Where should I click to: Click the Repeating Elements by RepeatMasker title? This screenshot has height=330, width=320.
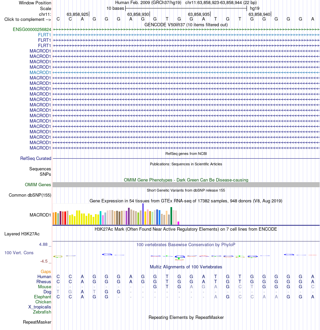pos(186,317)
